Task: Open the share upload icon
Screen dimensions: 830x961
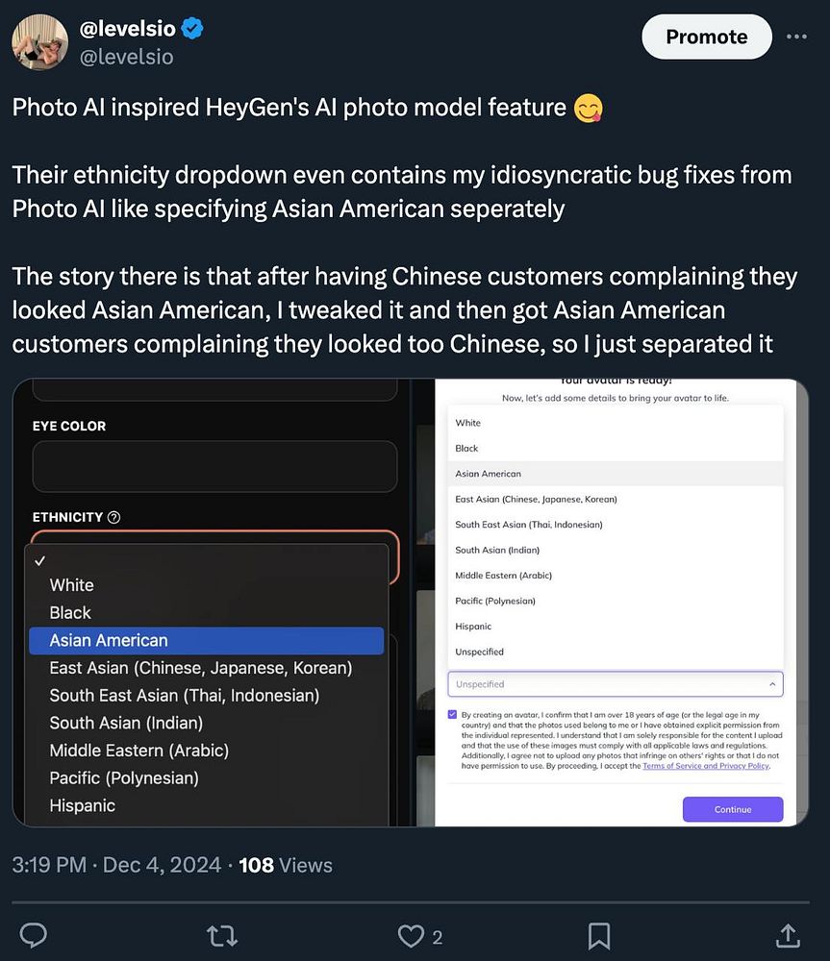Action: (x=788, y=936)
